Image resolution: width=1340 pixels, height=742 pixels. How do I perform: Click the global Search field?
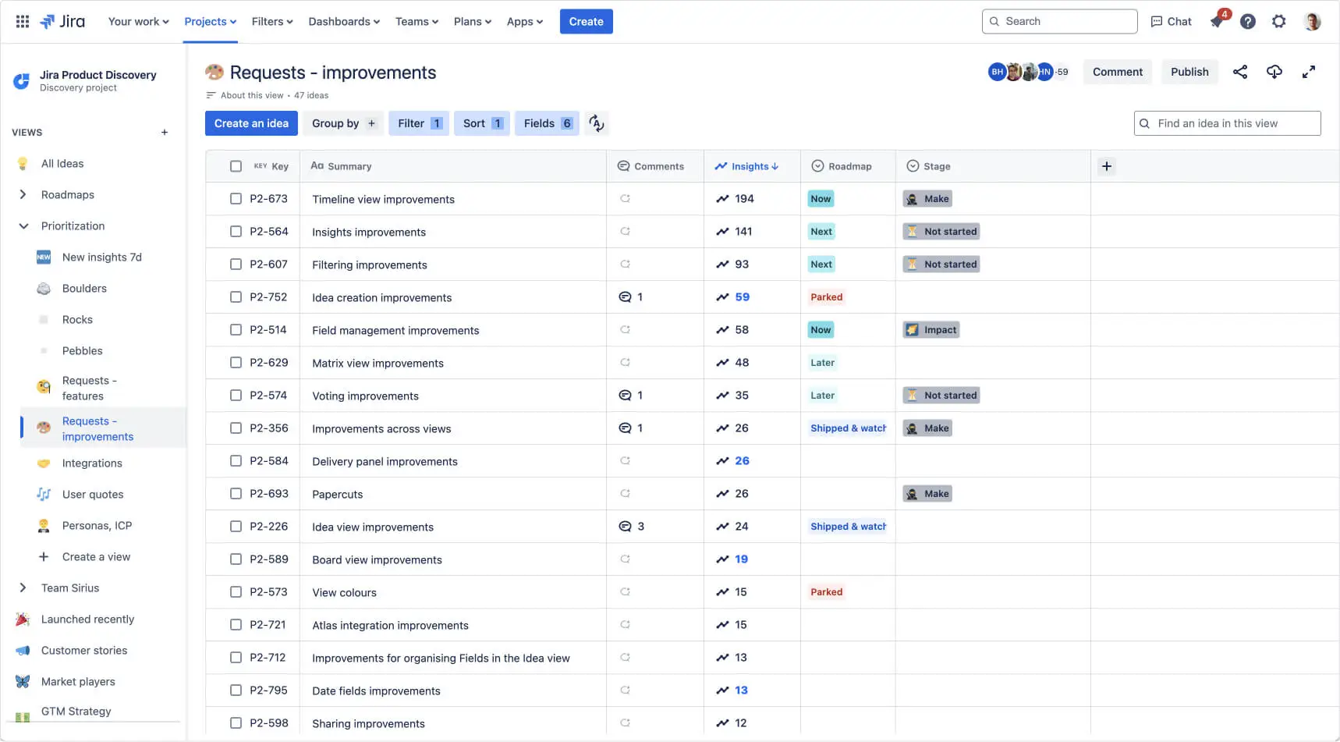click(1060, 22)
